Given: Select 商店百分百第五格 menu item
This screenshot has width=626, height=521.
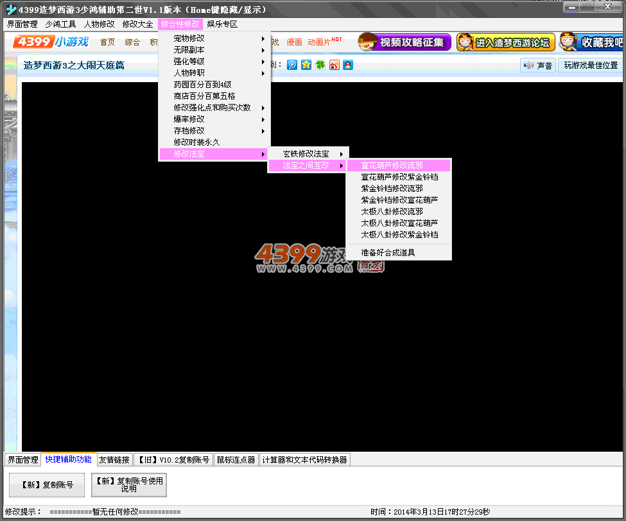Looking at the screenshot, I should pyautogui.click(x=214, y=96).
